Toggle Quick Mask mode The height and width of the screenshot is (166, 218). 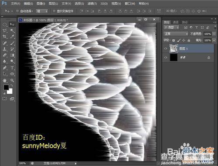pyautogui.click(x=4, y=99)
